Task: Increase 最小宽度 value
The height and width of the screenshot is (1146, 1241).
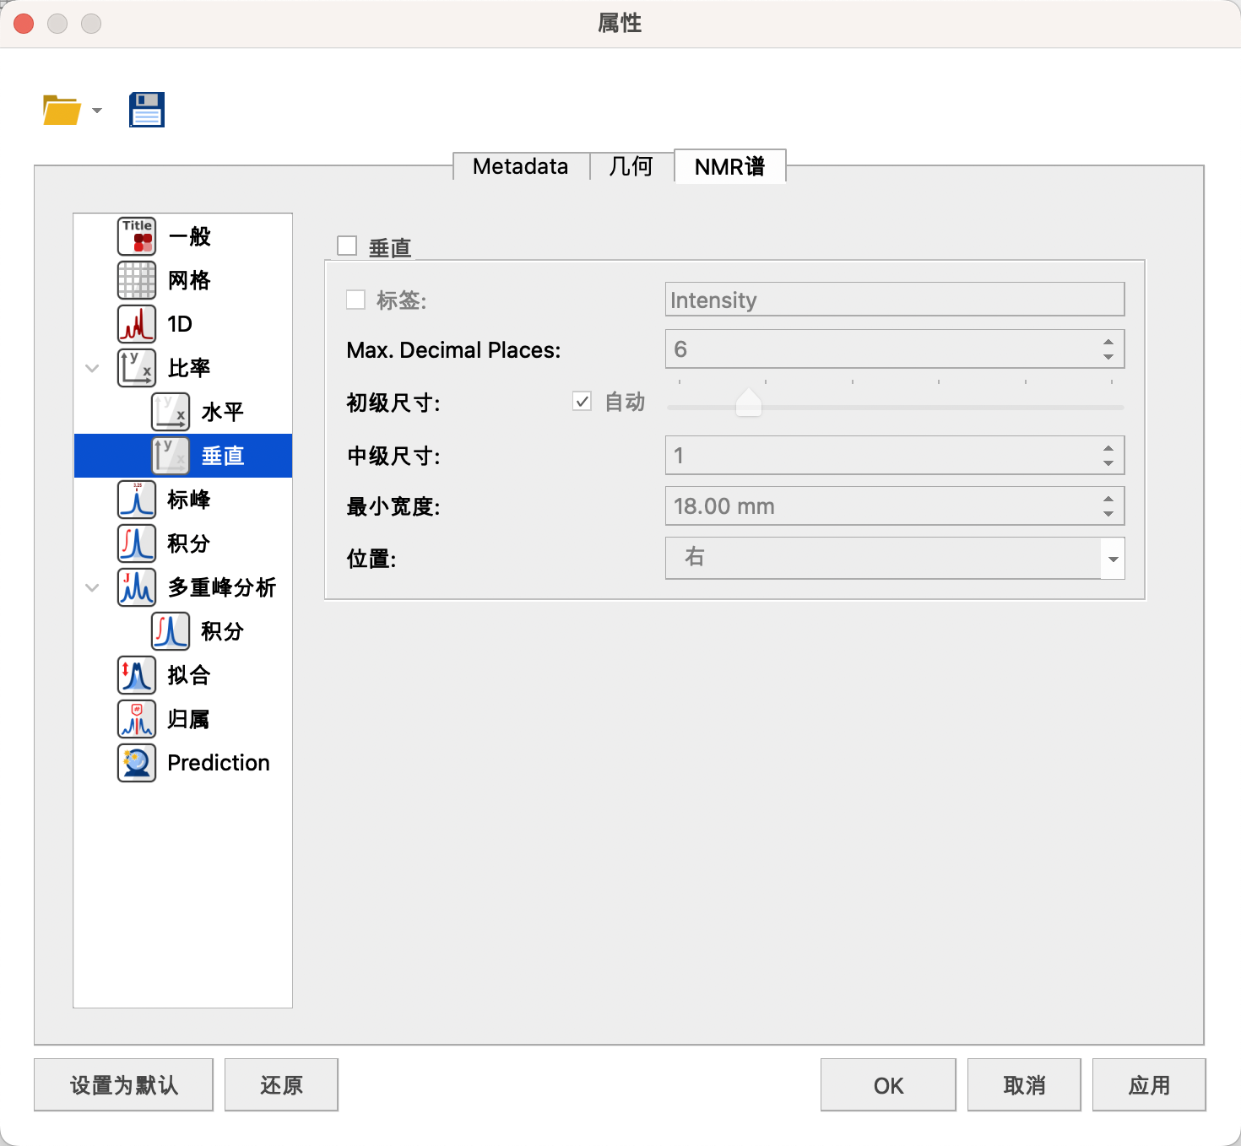Action: pyautogui.click(x=1108, y=499)
